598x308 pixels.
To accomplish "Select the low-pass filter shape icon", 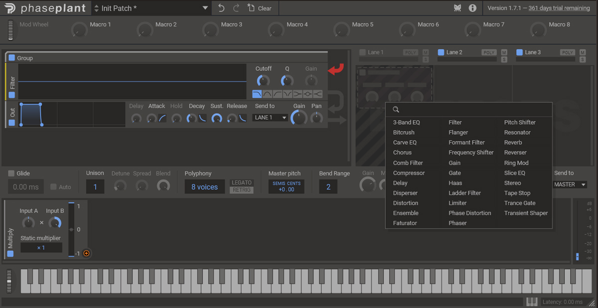I will click(x=257, y=94).
